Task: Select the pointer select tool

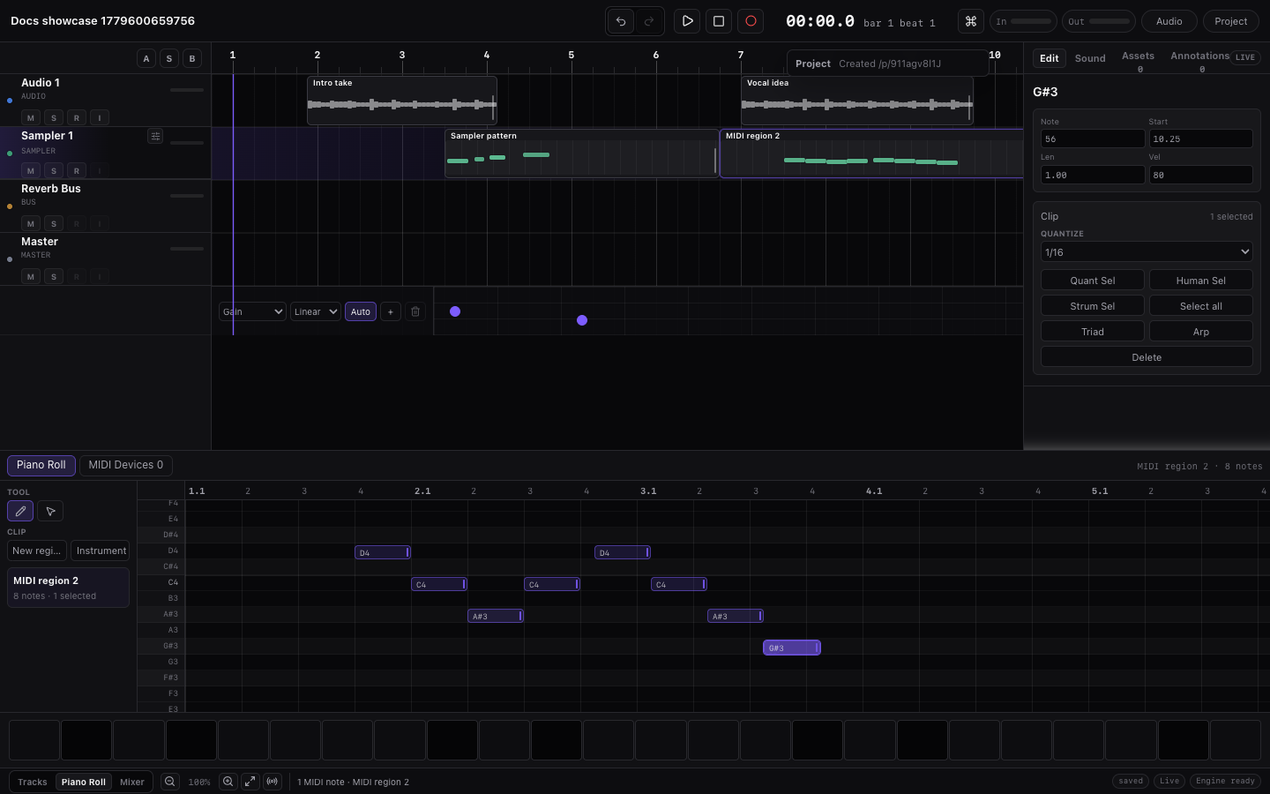Action: click(x=50, y=511)
